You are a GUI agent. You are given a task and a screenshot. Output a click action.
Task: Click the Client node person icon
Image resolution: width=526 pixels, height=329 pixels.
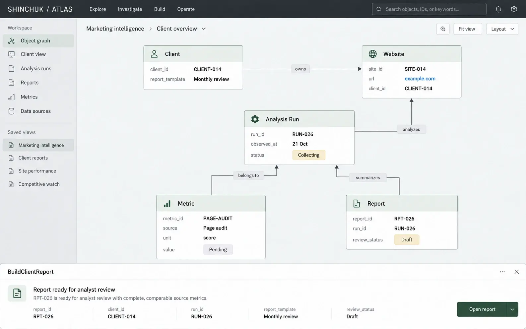point(154,54)
